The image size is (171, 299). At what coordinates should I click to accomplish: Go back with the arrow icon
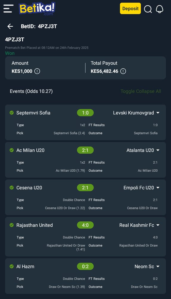coord(10,26)
